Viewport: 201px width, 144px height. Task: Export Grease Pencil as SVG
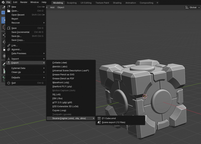coord(71,75)
